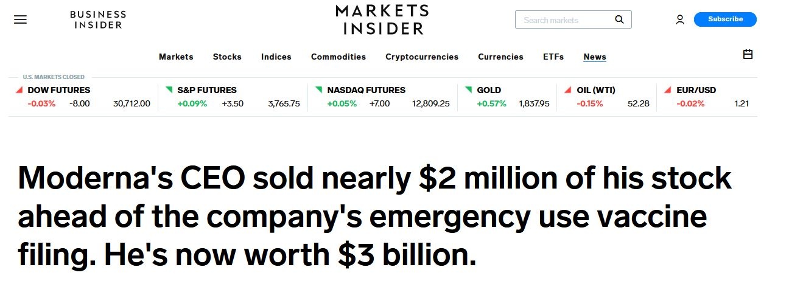The height and width of the screenshot is (295, 789).
Task: Click the Markets Insider logo
Action: pos(382,19)
